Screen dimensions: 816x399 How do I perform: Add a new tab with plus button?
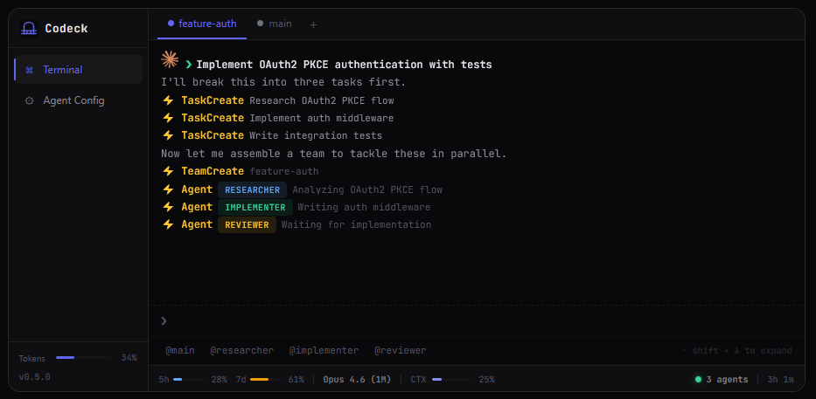point(313,24)
